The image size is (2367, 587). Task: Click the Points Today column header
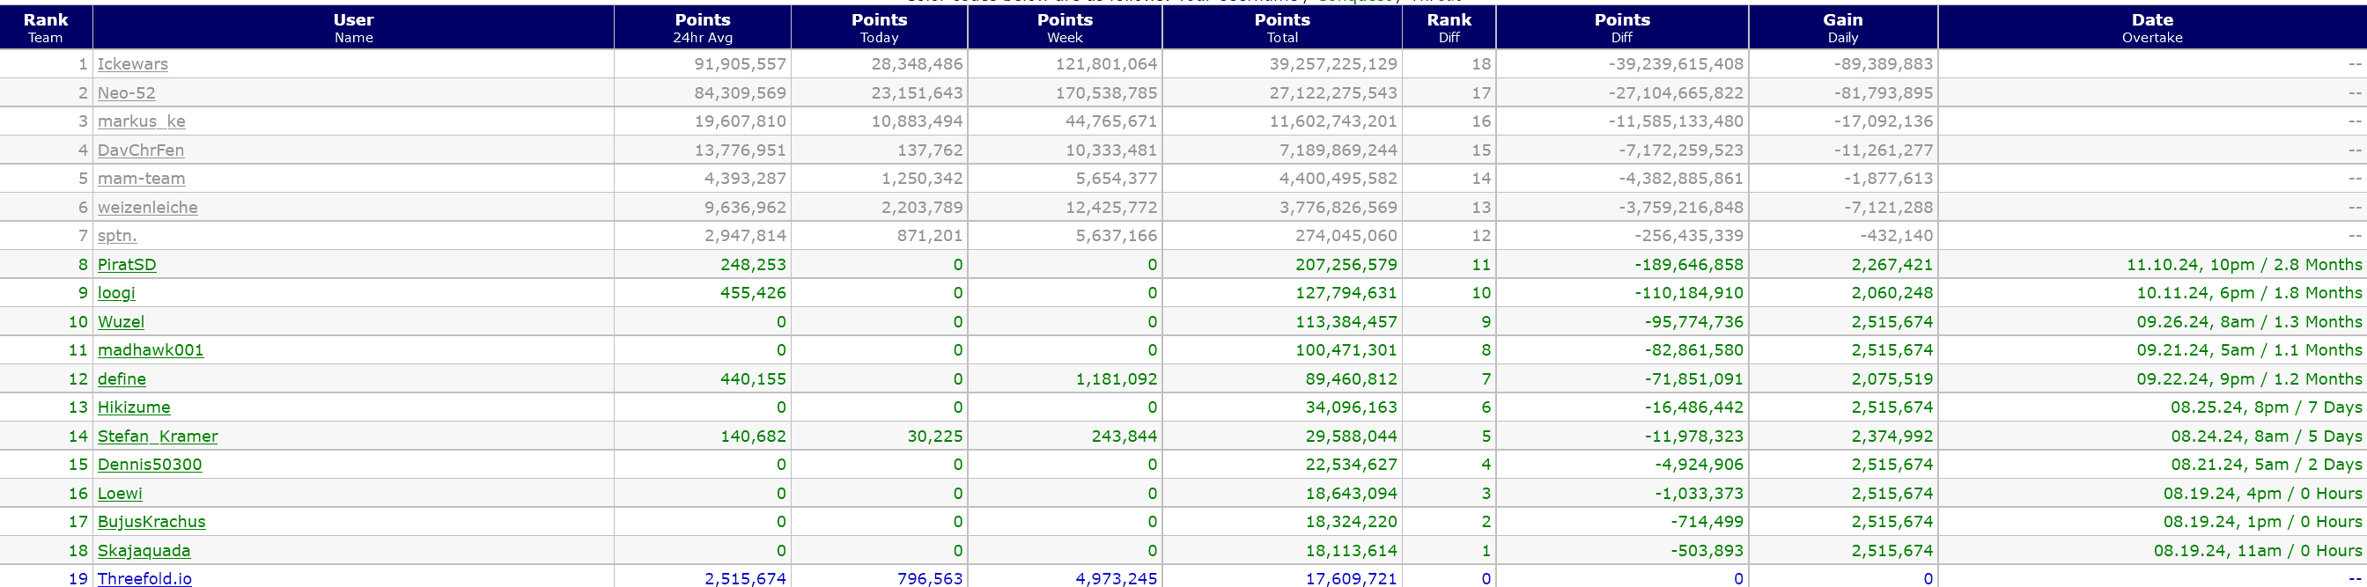click(x=879, y=27)
